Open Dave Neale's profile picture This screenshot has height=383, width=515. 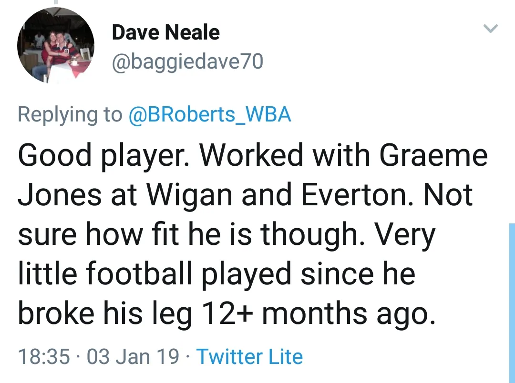click(56, 46)
